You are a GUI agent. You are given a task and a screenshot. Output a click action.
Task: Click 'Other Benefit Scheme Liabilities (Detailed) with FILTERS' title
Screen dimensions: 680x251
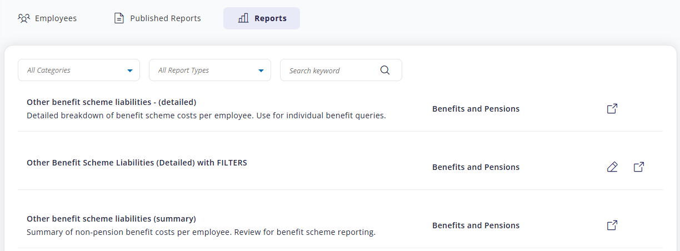click(x=137, y=163)
